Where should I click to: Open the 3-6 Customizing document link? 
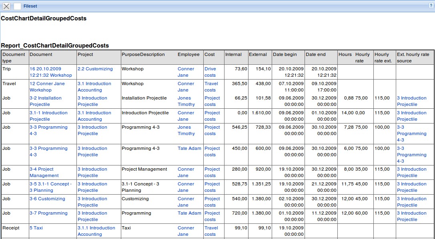tap(47, 199)
